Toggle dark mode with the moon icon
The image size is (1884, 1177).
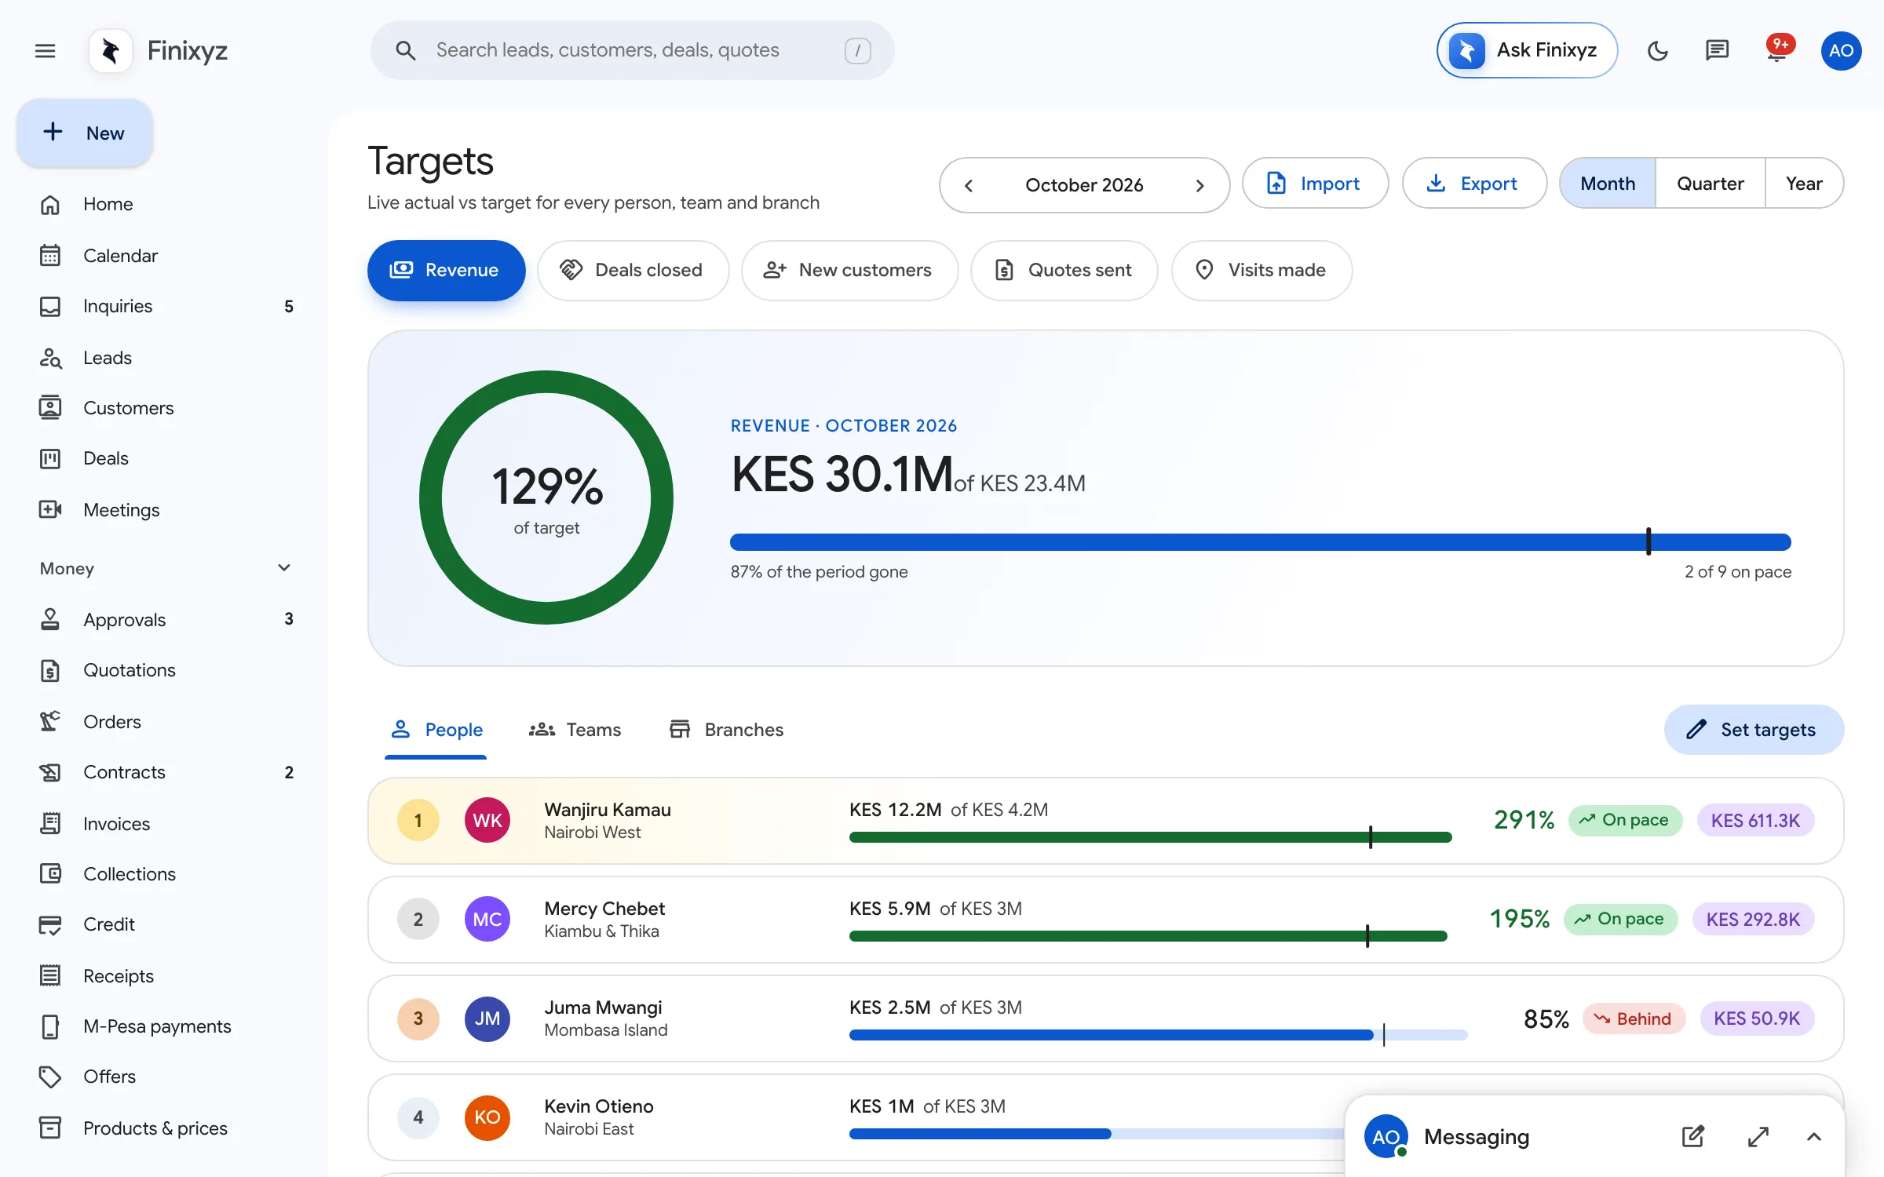[x=1658, y=51]
